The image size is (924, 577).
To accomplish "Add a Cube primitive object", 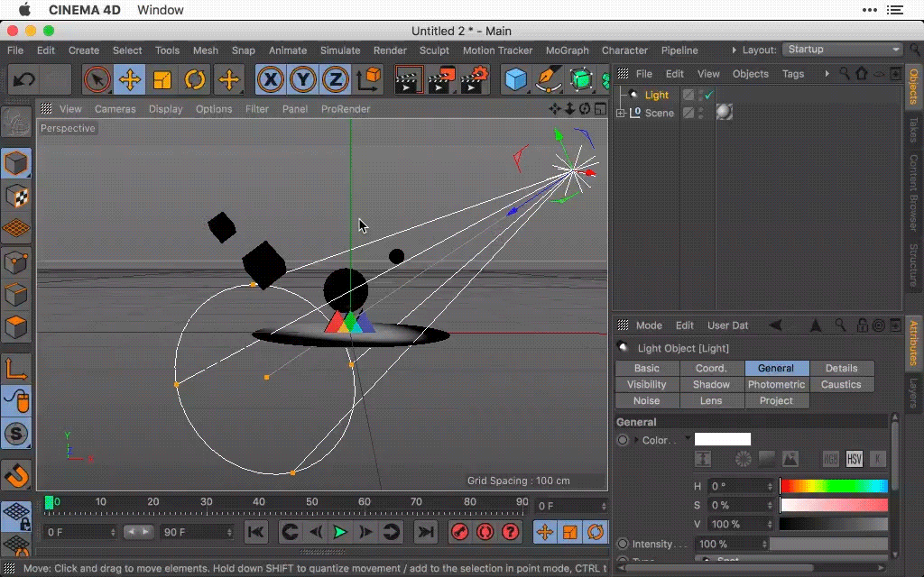I will pyautogui.click(x=515, y=79).
